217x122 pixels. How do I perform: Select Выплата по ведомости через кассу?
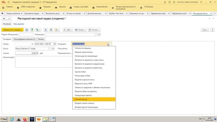tap(94, 60)
